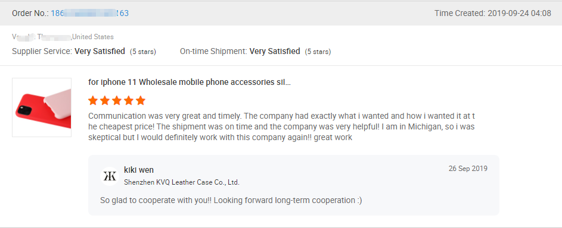Click the red iPhone case product thumbnail

42,107
